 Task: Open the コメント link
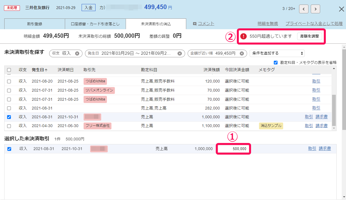pos(206,24)
